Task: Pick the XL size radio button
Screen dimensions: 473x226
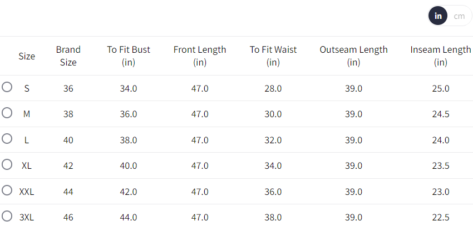Action: [x=7, y=164]
